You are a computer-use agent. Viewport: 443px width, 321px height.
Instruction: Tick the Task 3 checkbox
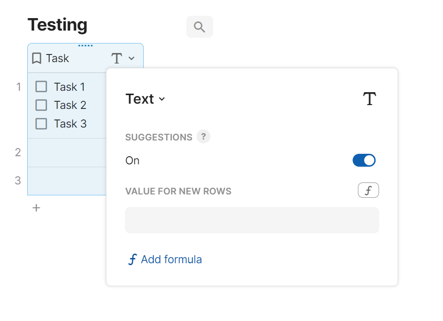point(42,124)
